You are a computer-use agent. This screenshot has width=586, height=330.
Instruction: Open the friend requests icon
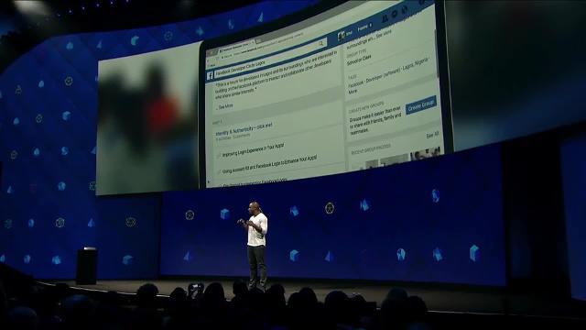(385, 17)
